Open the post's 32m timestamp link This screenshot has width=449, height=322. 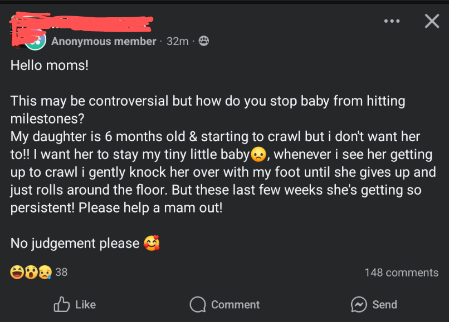tap(178, 41)
